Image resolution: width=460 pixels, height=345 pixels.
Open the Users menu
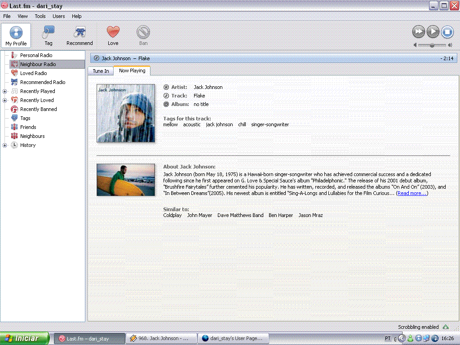tap(59, 16)
